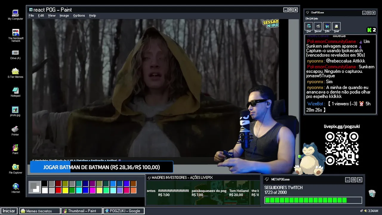Image resolution: width=382 pixels, height=215 pixels.
Task: Click the WizeBot username in chat
Action: point(315,104)
